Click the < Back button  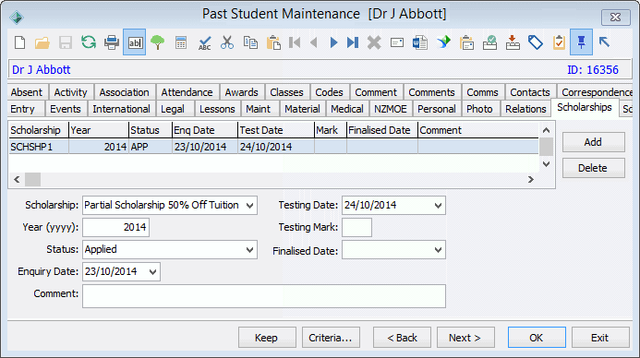[x=402, y=338]
